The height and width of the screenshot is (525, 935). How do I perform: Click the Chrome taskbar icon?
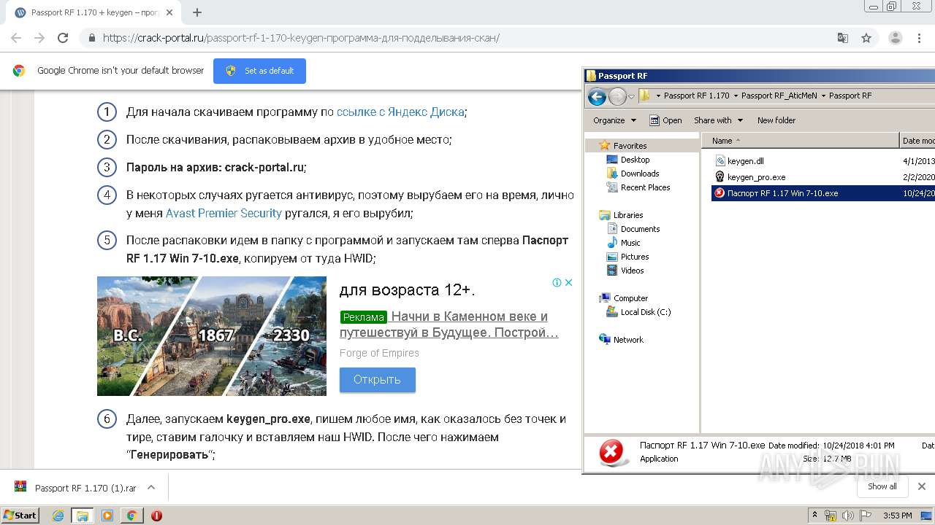click(131, 516)
